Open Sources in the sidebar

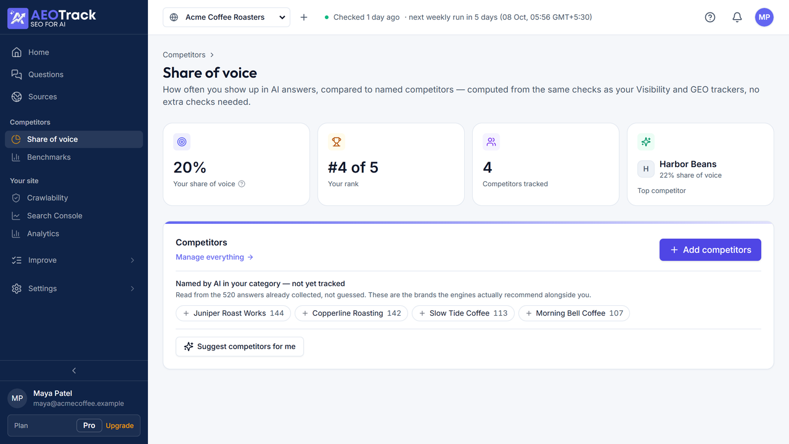tap(74, 97)
